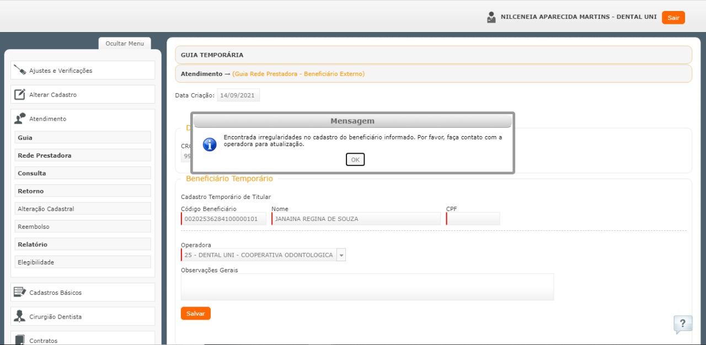Image resolution: width=706 pixels, height=345 pixels.
Task: Click the Atendimento person icon
Action: coord(20,118)
